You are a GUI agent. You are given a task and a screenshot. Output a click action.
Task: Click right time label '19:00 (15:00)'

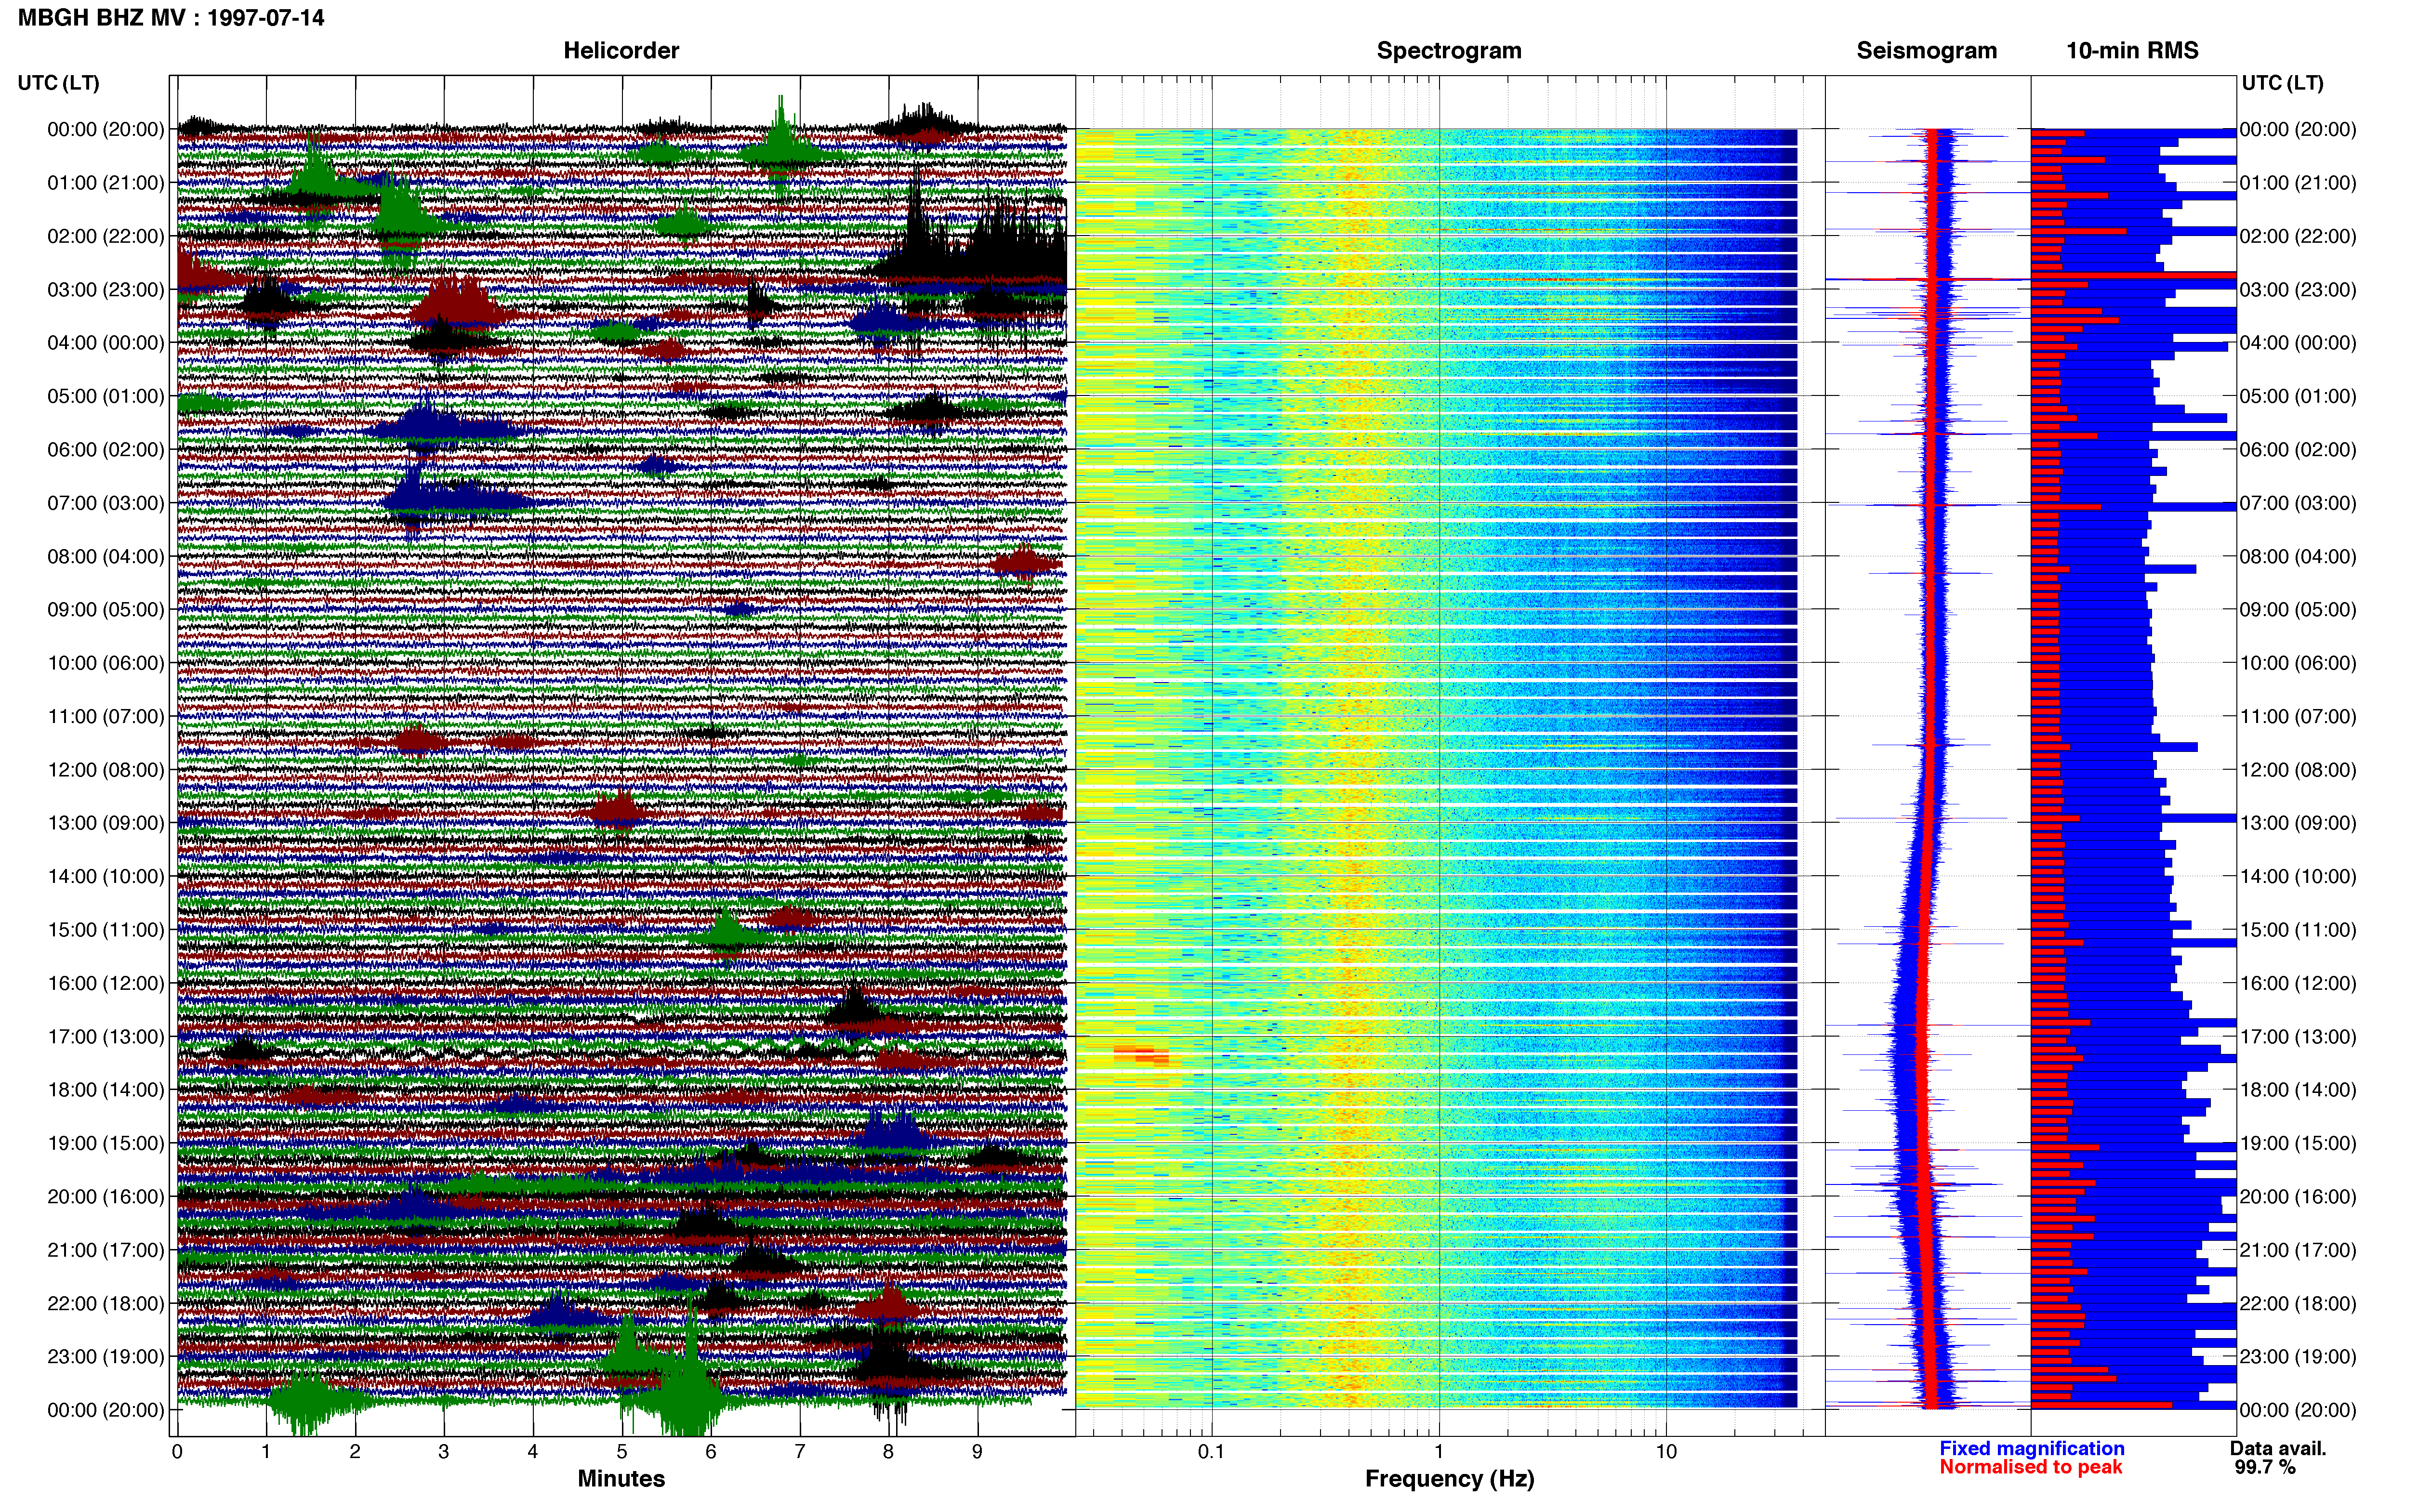(2298, 1143)
